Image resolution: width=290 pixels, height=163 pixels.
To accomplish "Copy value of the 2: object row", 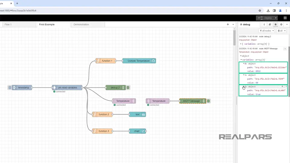I will click(x=283, y=87).
